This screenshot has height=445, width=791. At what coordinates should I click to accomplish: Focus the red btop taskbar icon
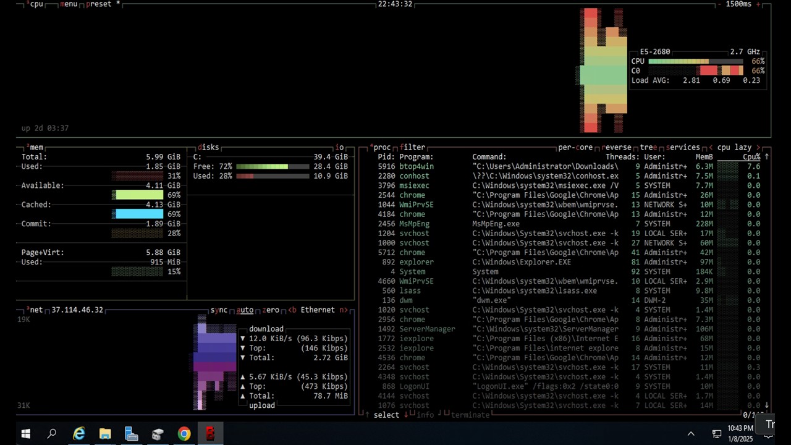click(x=210, y=434)
